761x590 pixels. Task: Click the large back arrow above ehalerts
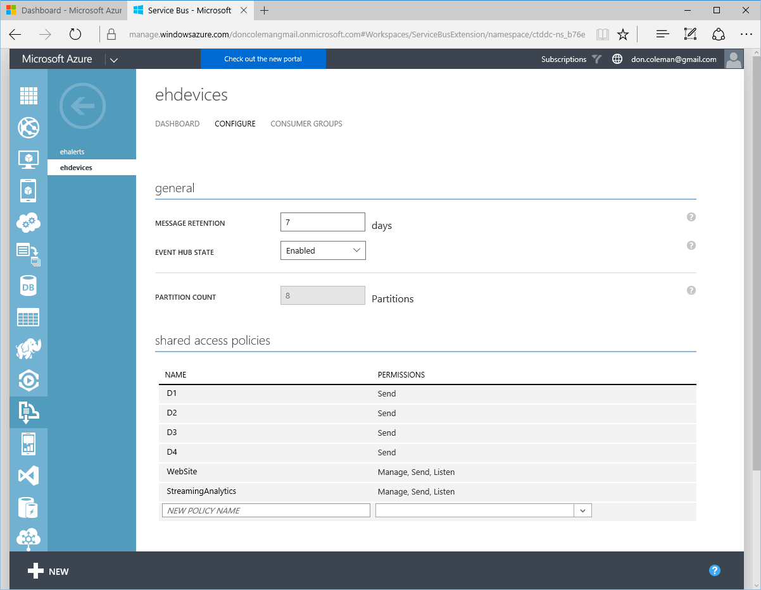[82, 106]
